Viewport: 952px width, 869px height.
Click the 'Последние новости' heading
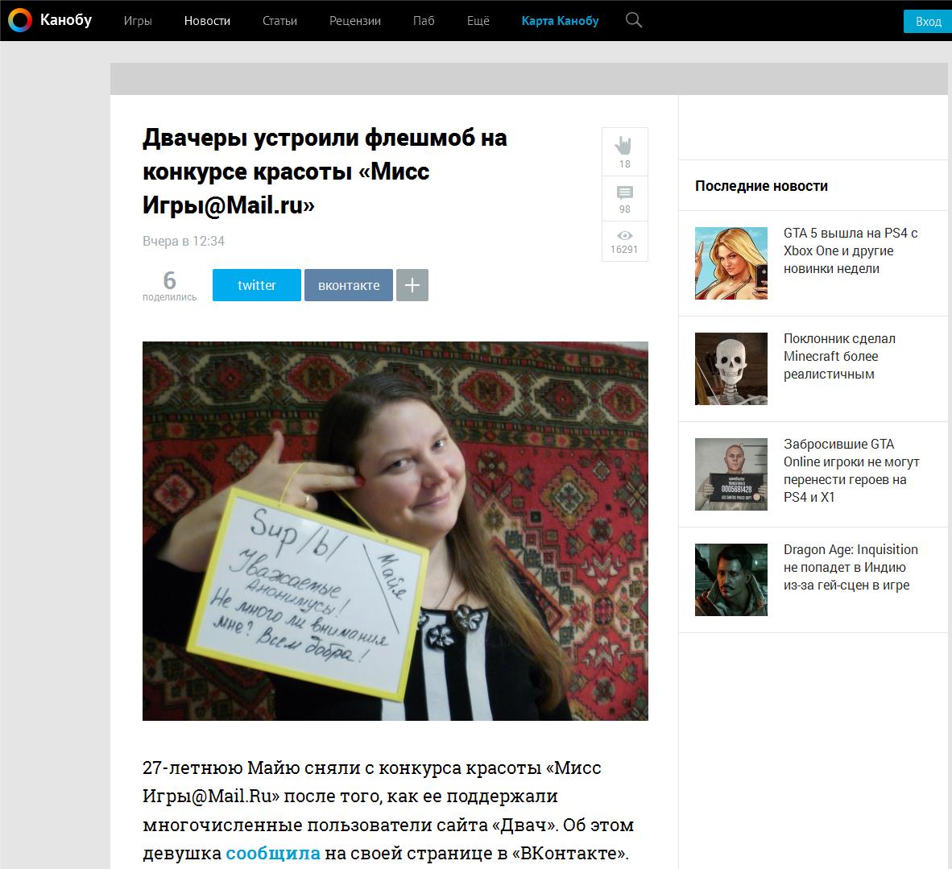[761, 186]
